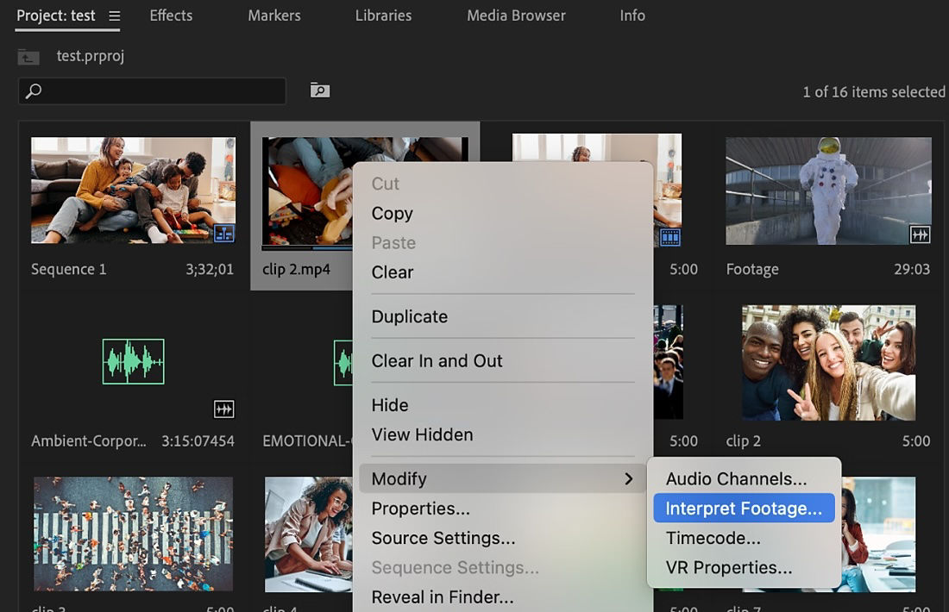Switch to the Effects tab
949x612 pixels.
[x=170, y=15]
